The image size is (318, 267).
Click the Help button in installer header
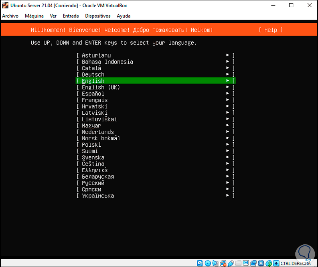(271, 30)
